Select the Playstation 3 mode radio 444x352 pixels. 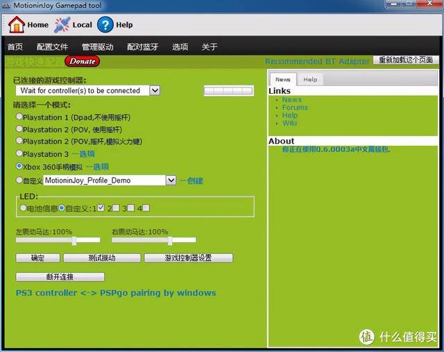pyautogui.click(x=19, y=153)
